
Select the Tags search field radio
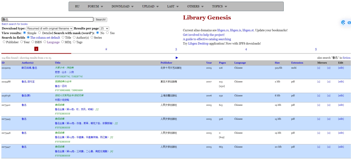[74, 42]
